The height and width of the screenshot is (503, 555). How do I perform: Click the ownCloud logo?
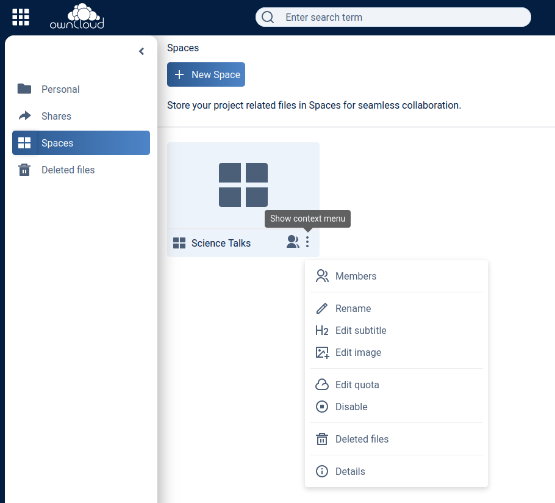pos(77,17)
